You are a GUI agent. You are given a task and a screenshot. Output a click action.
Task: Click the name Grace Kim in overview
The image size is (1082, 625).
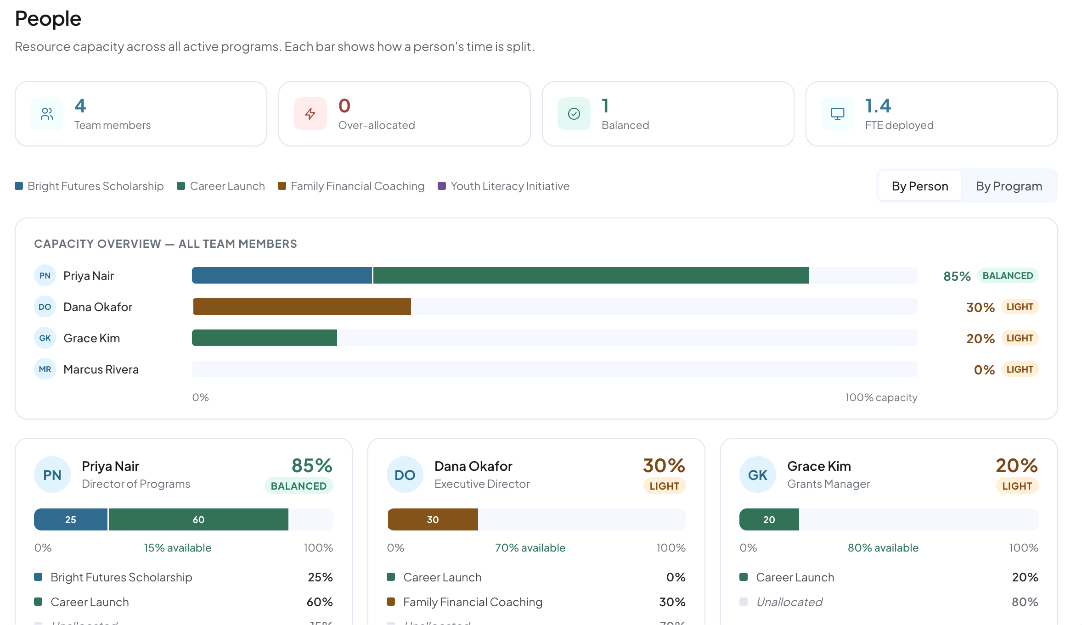[x=92, y=338]
